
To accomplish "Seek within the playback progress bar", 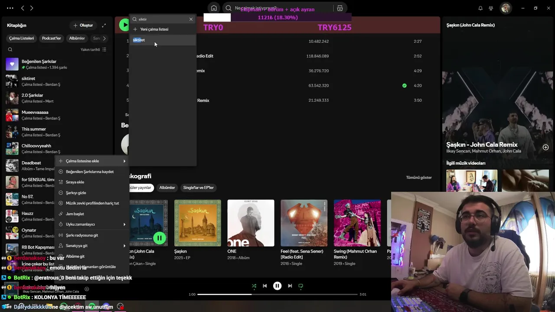I will 277,294.
